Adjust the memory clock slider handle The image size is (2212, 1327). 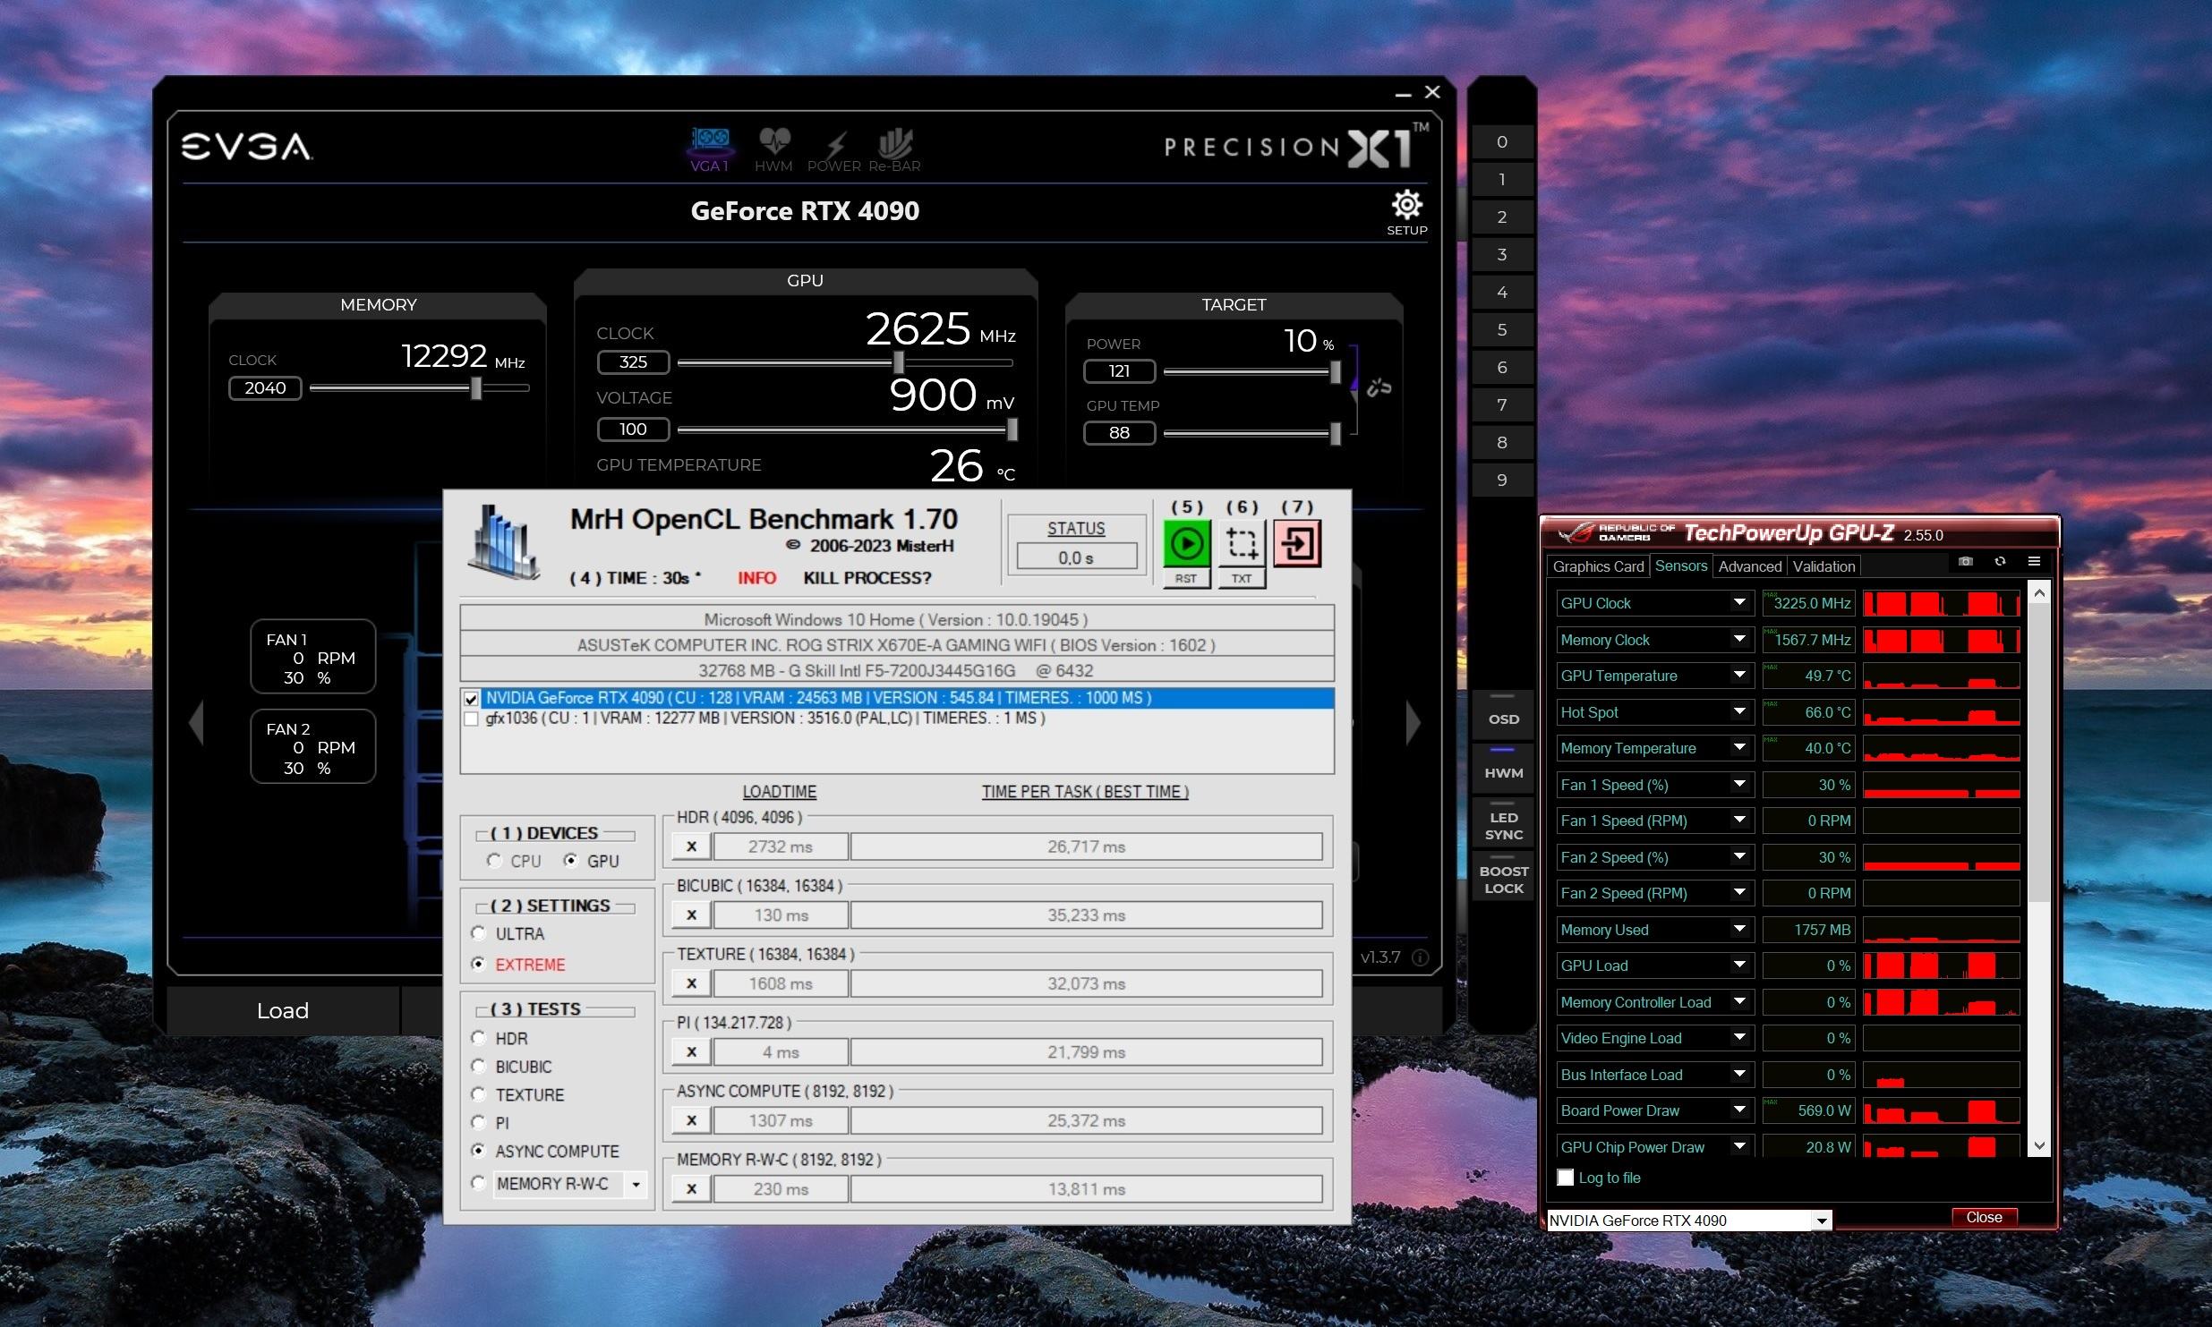click(x=476, y=387)
